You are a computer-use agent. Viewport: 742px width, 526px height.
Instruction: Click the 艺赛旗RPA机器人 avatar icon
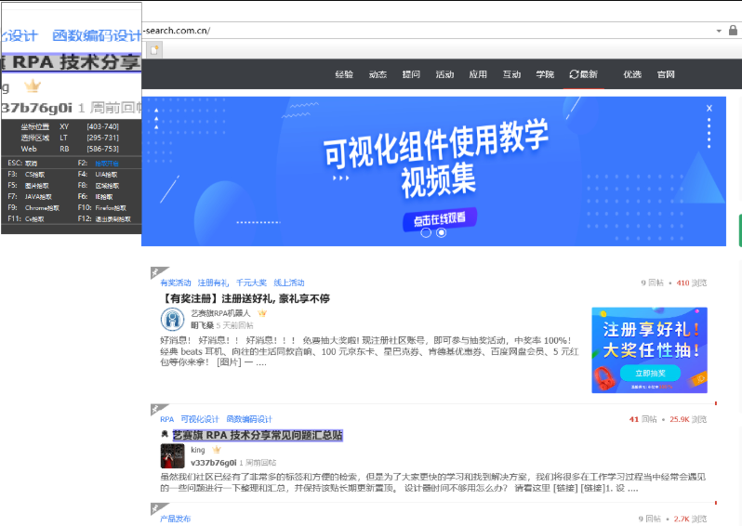(172, 320)
